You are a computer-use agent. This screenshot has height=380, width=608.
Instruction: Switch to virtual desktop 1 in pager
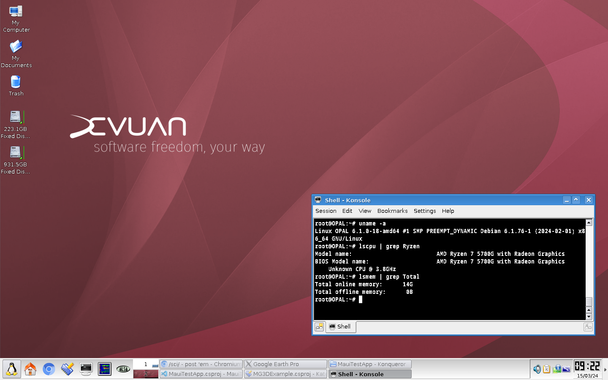click(x=146, y=364)
